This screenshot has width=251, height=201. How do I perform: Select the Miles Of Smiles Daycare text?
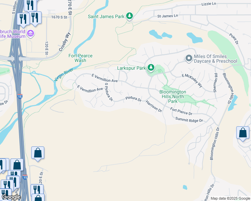pyautogui.click(x=215, y=59)
